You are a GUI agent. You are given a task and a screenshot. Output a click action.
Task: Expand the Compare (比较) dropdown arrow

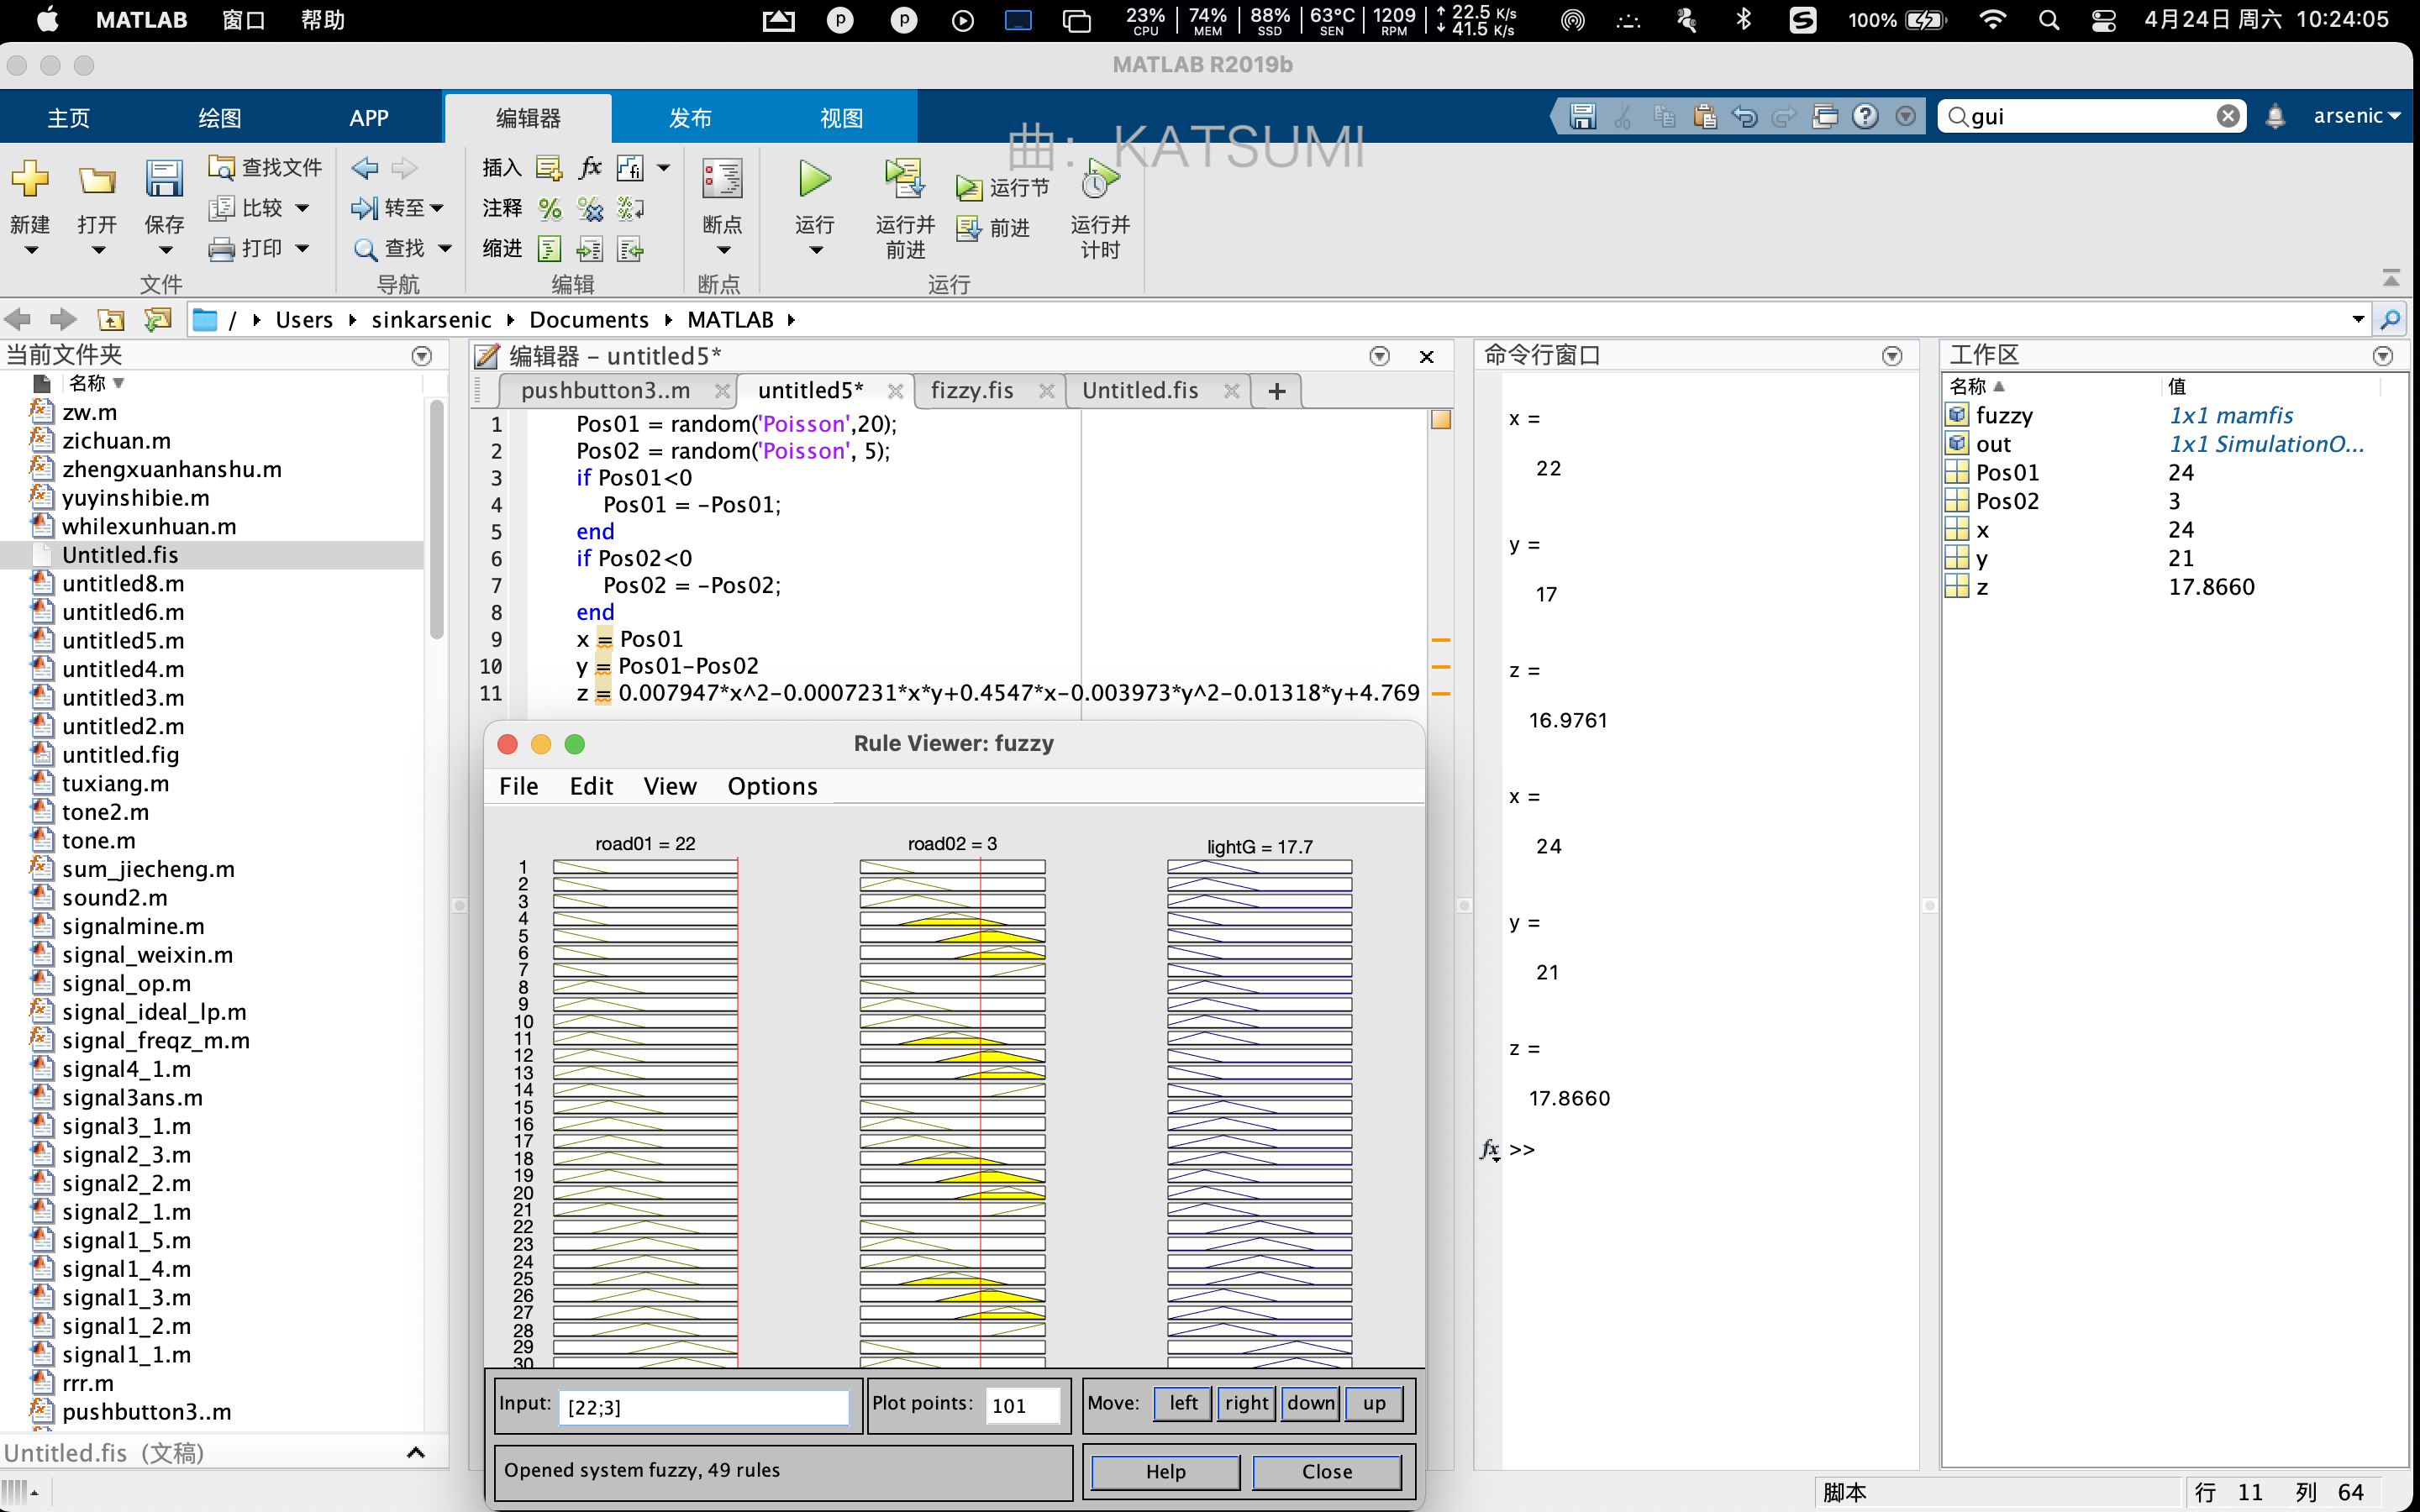tap(302, 208)
